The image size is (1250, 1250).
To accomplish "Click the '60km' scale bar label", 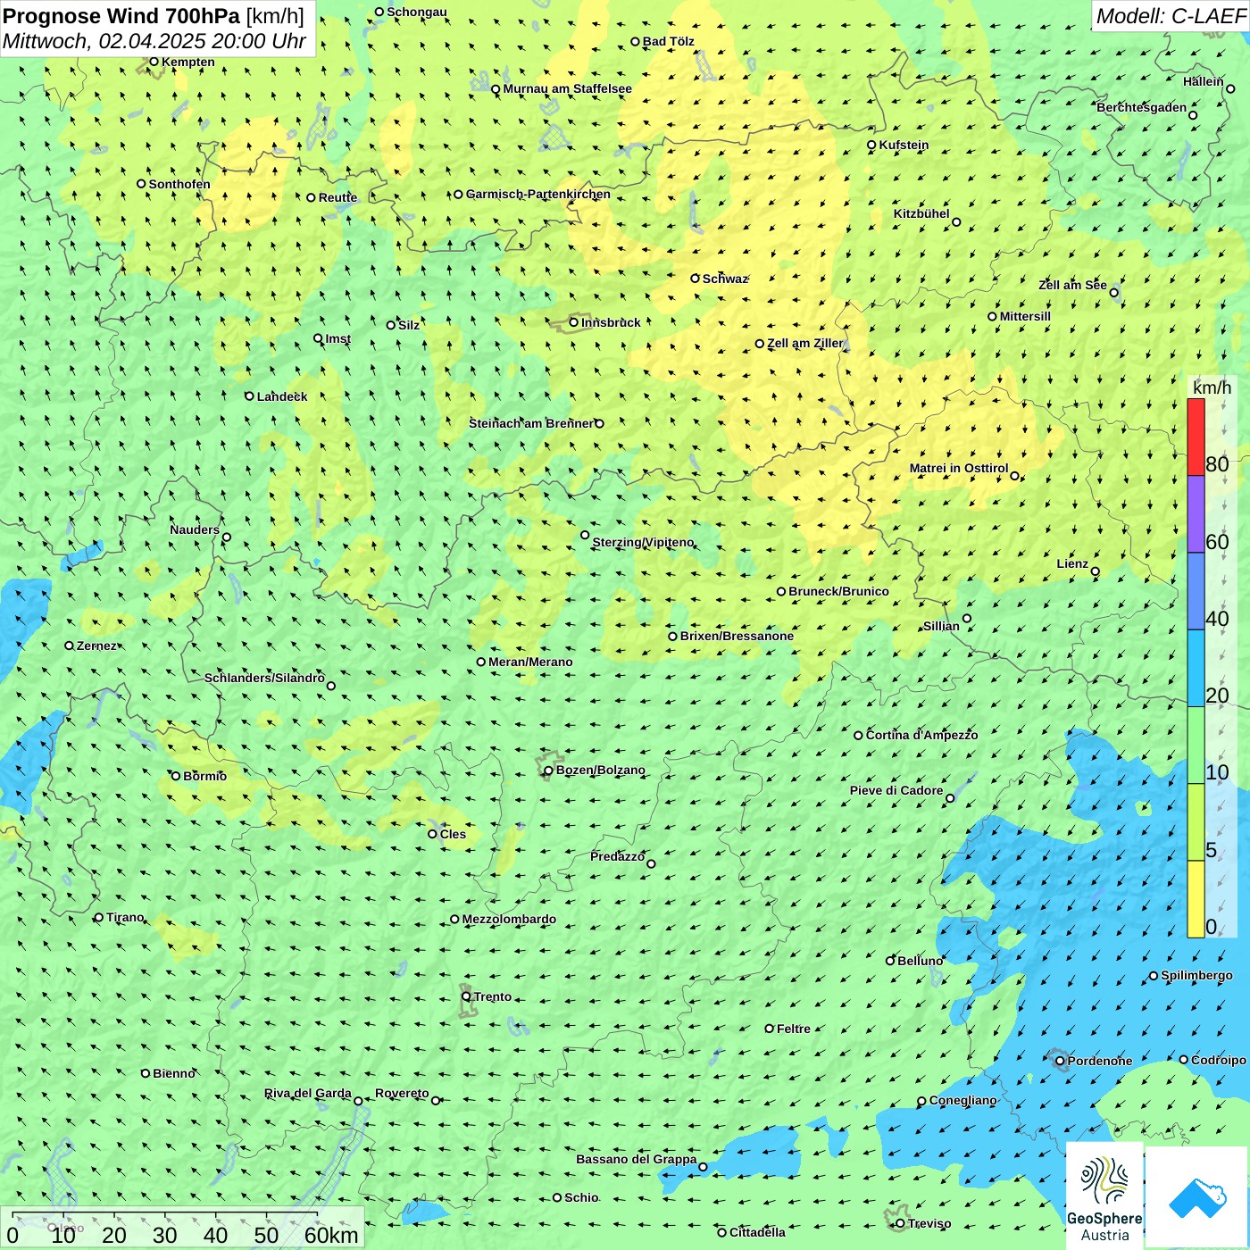I will pyautogui.click(x=331, y=1235).
